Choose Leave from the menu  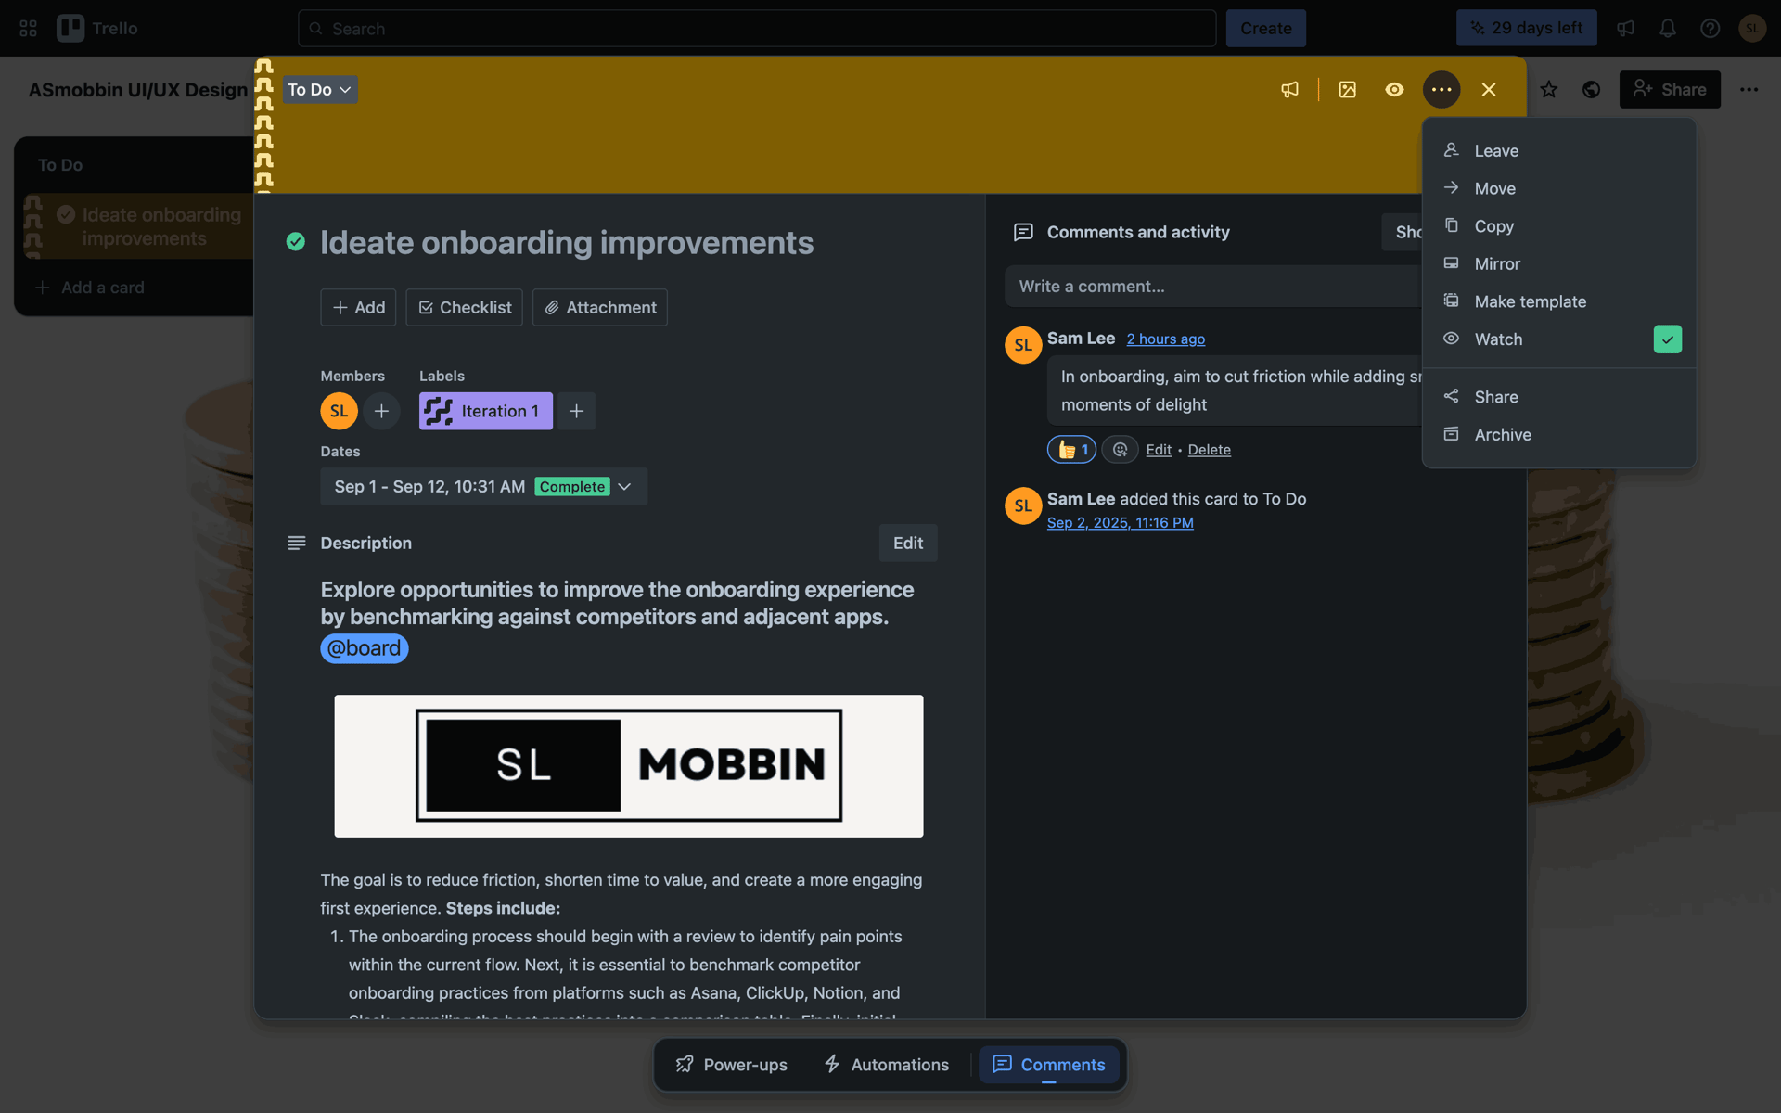coord(1558,150)
